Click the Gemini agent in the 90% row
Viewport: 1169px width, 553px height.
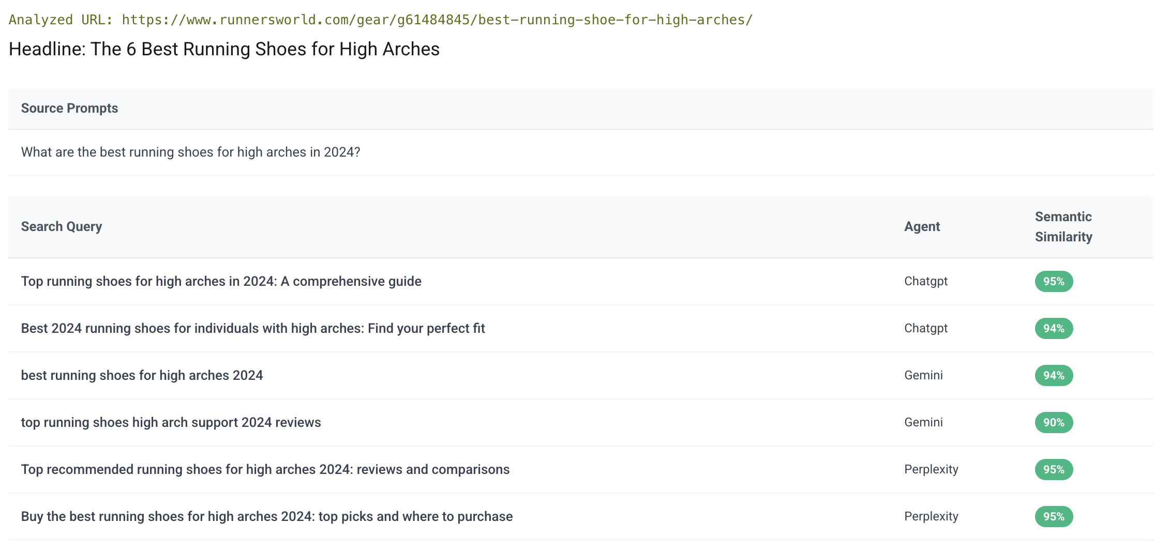tap(923, 422)
